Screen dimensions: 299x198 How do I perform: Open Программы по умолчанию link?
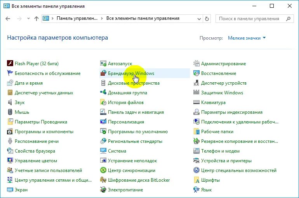click(x=138, y=132)
